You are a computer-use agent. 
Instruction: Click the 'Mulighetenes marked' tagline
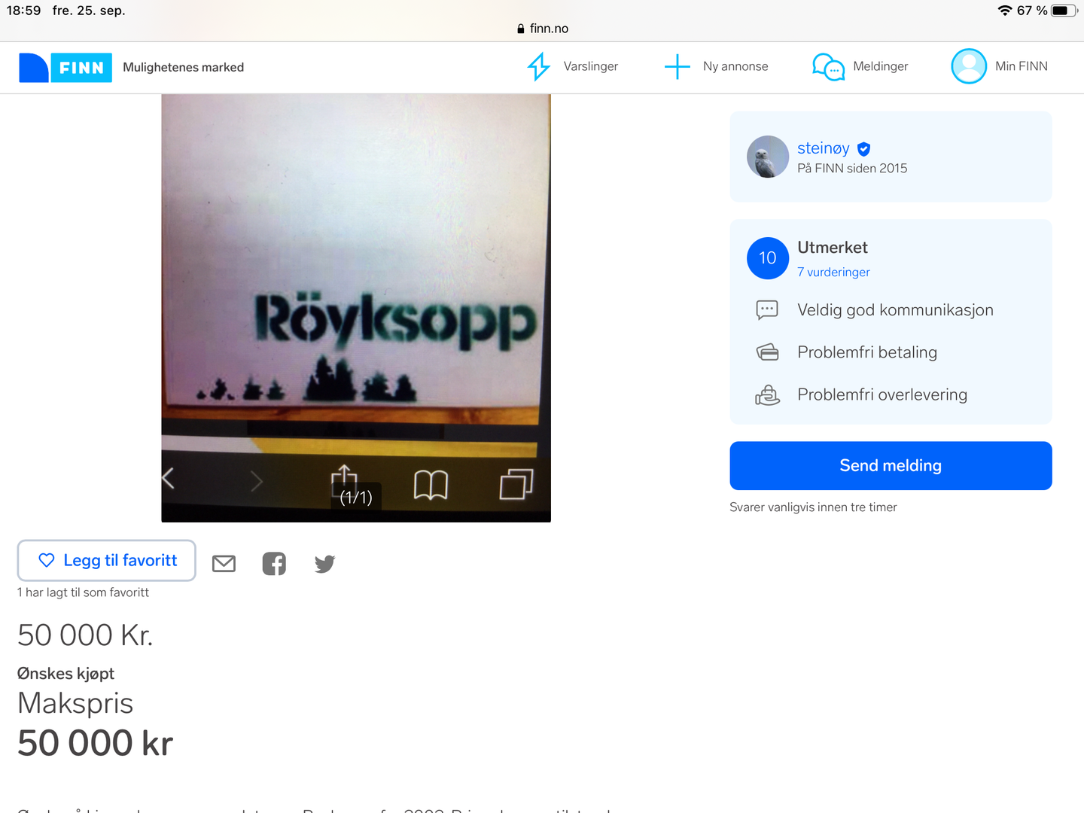[x=184, y=67]
